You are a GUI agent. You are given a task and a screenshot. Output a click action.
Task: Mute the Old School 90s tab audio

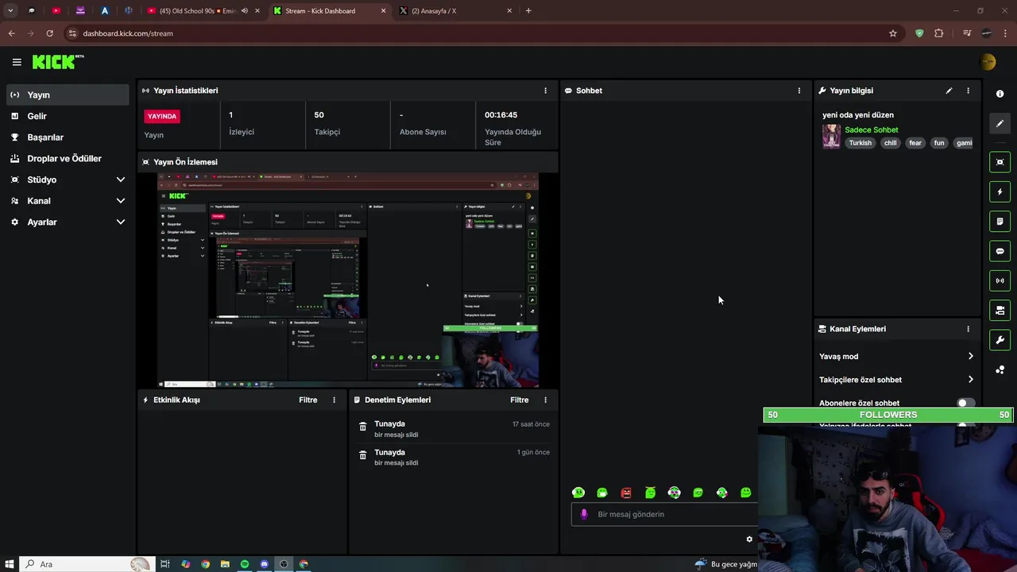pos(244,11)
